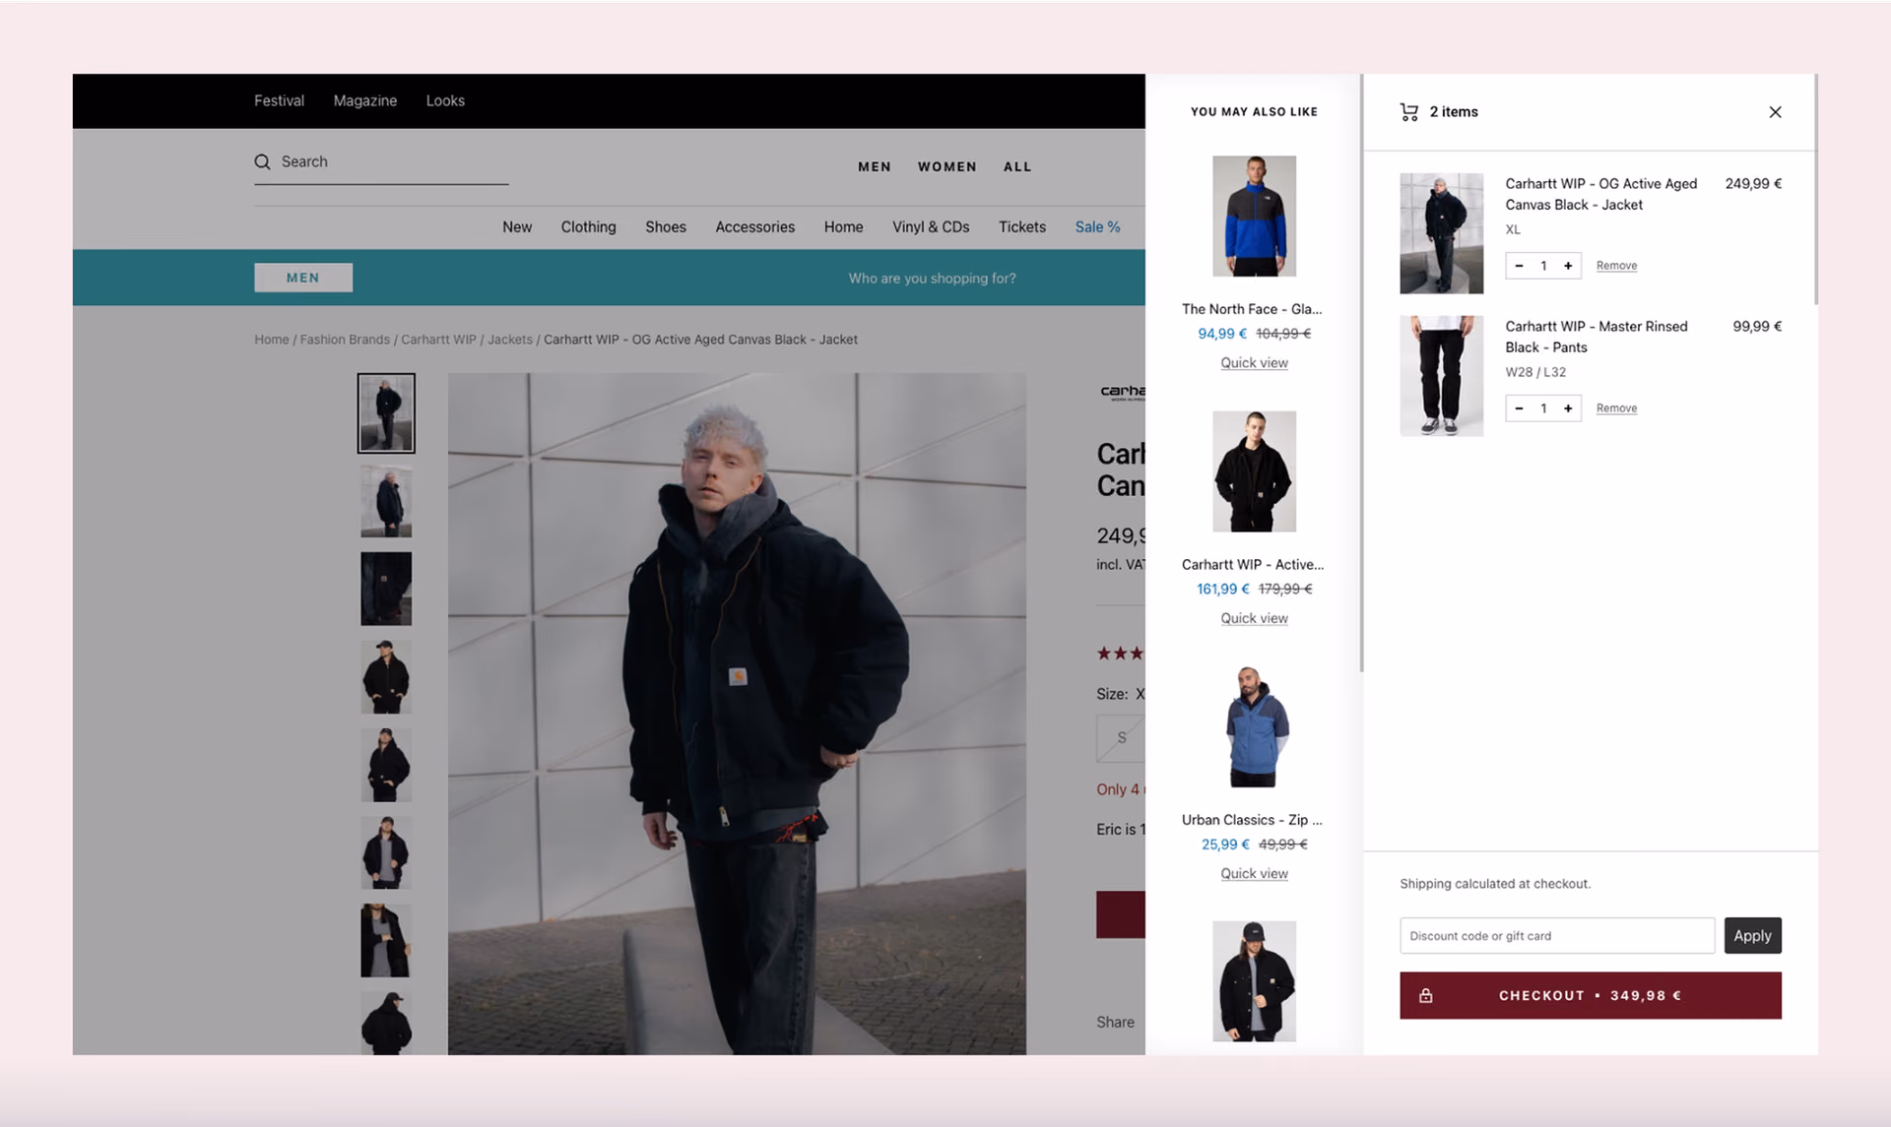Click Urban Classics - Zip ... product title
Image resolution: width=1891 pixels, height=1127 pixels.
(x=1252, y=820)
